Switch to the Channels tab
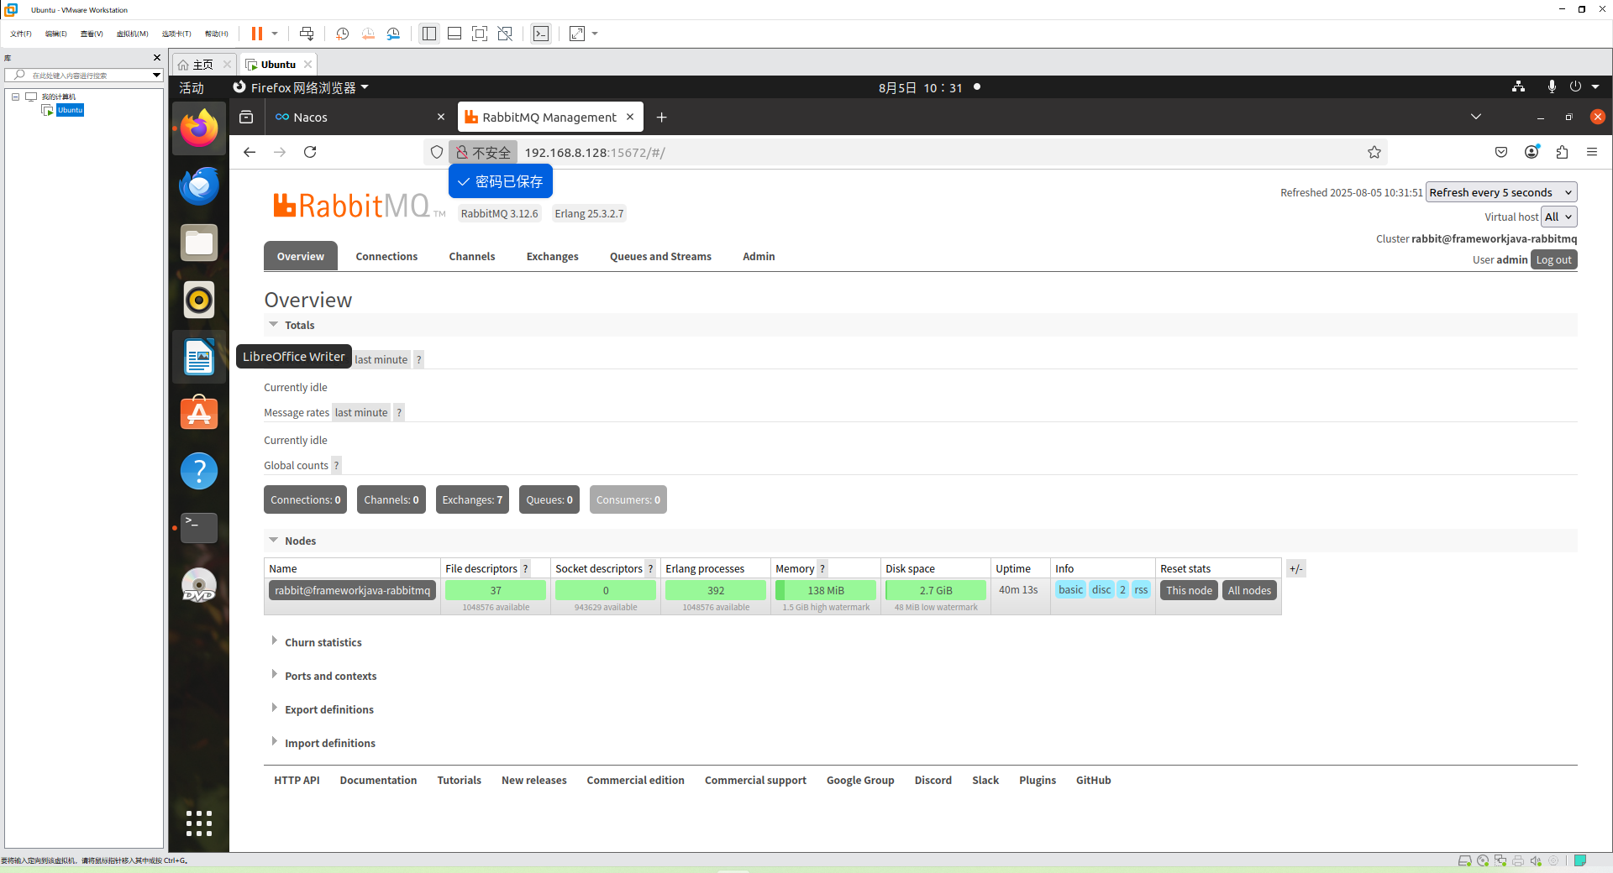Image resolution: width=1613 pixels, height=873 pixels. 472,257
